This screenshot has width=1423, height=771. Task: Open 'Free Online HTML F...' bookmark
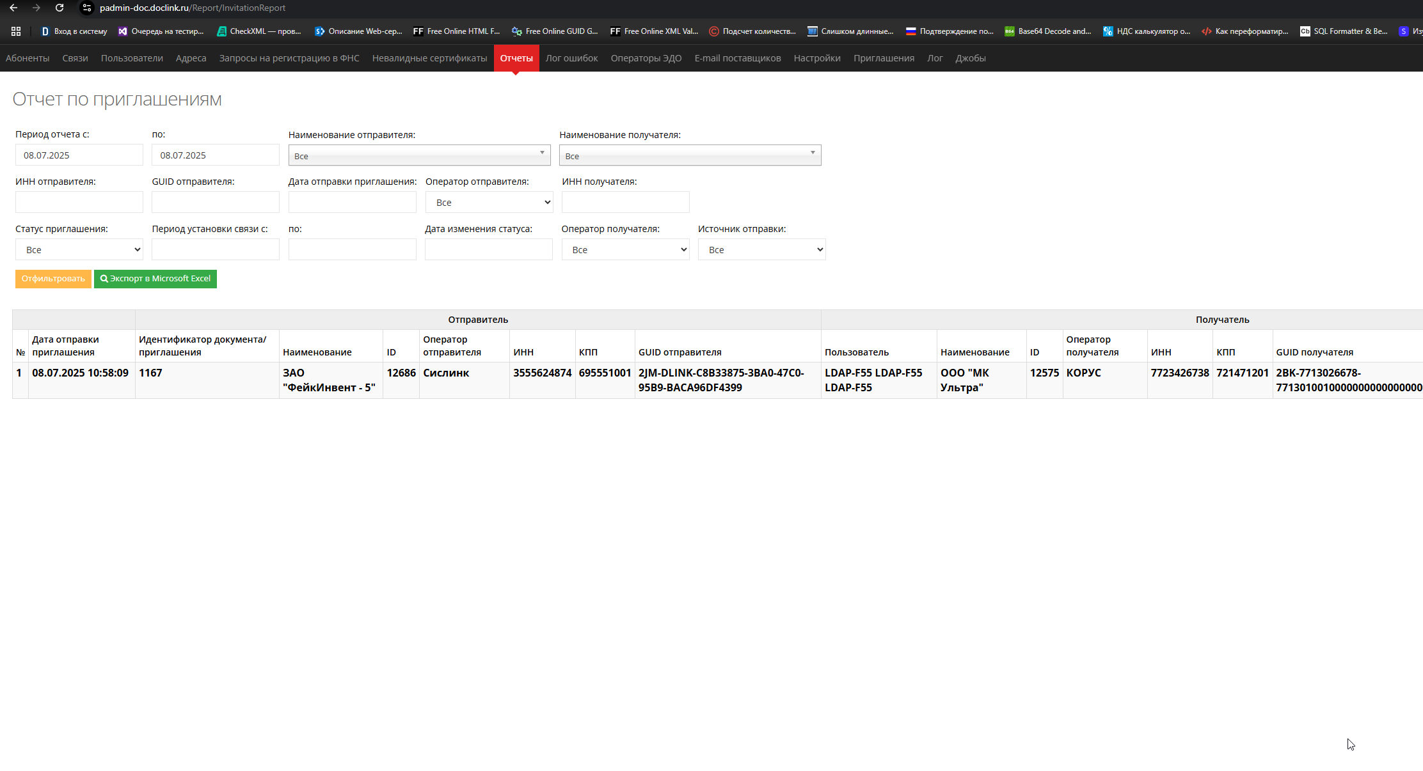[x=456, y=31]
